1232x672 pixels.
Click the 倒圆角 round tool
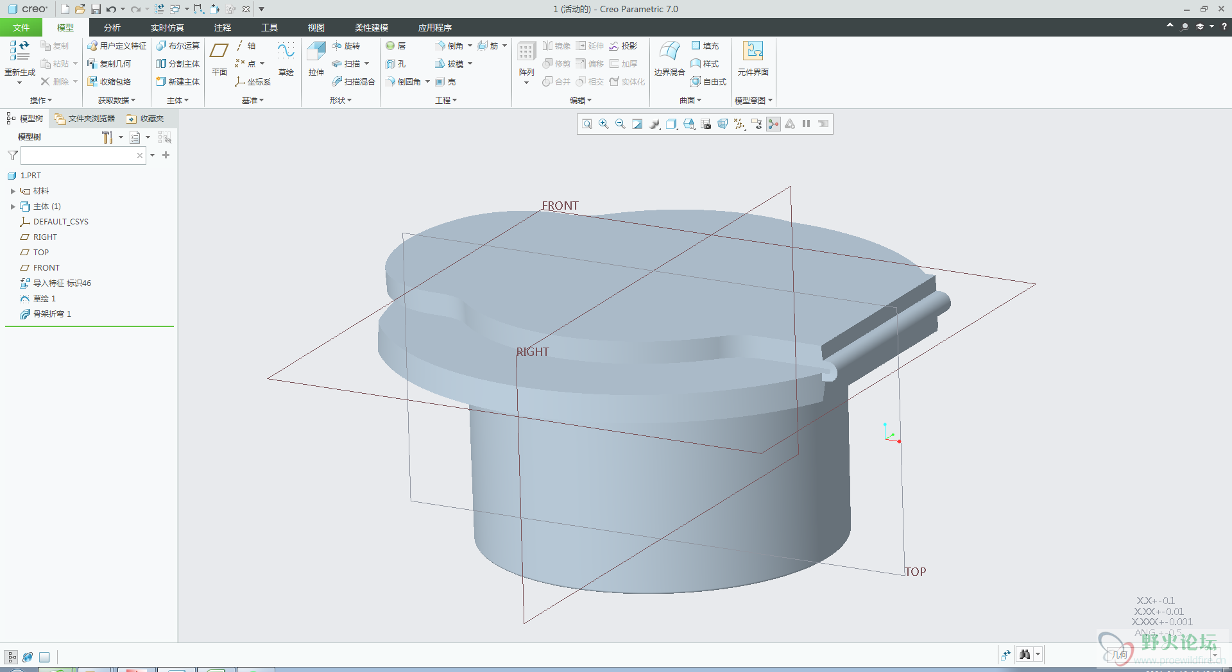click(404, 81)
